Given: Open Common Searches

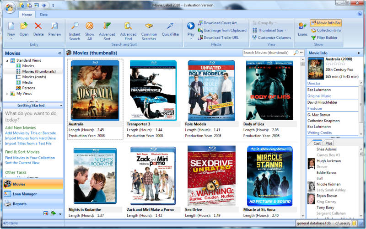Looking at the screenshot, I should tap(149, 26).
